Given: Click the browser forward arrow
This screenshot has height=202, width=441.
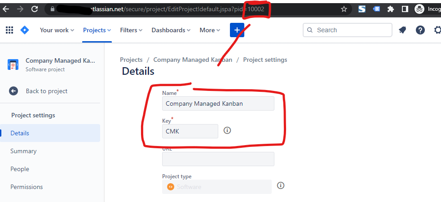Looking at the screenshot, I should tap(20, 9).
